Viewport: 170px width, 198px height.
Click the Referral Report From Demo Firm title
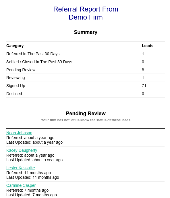86,13
